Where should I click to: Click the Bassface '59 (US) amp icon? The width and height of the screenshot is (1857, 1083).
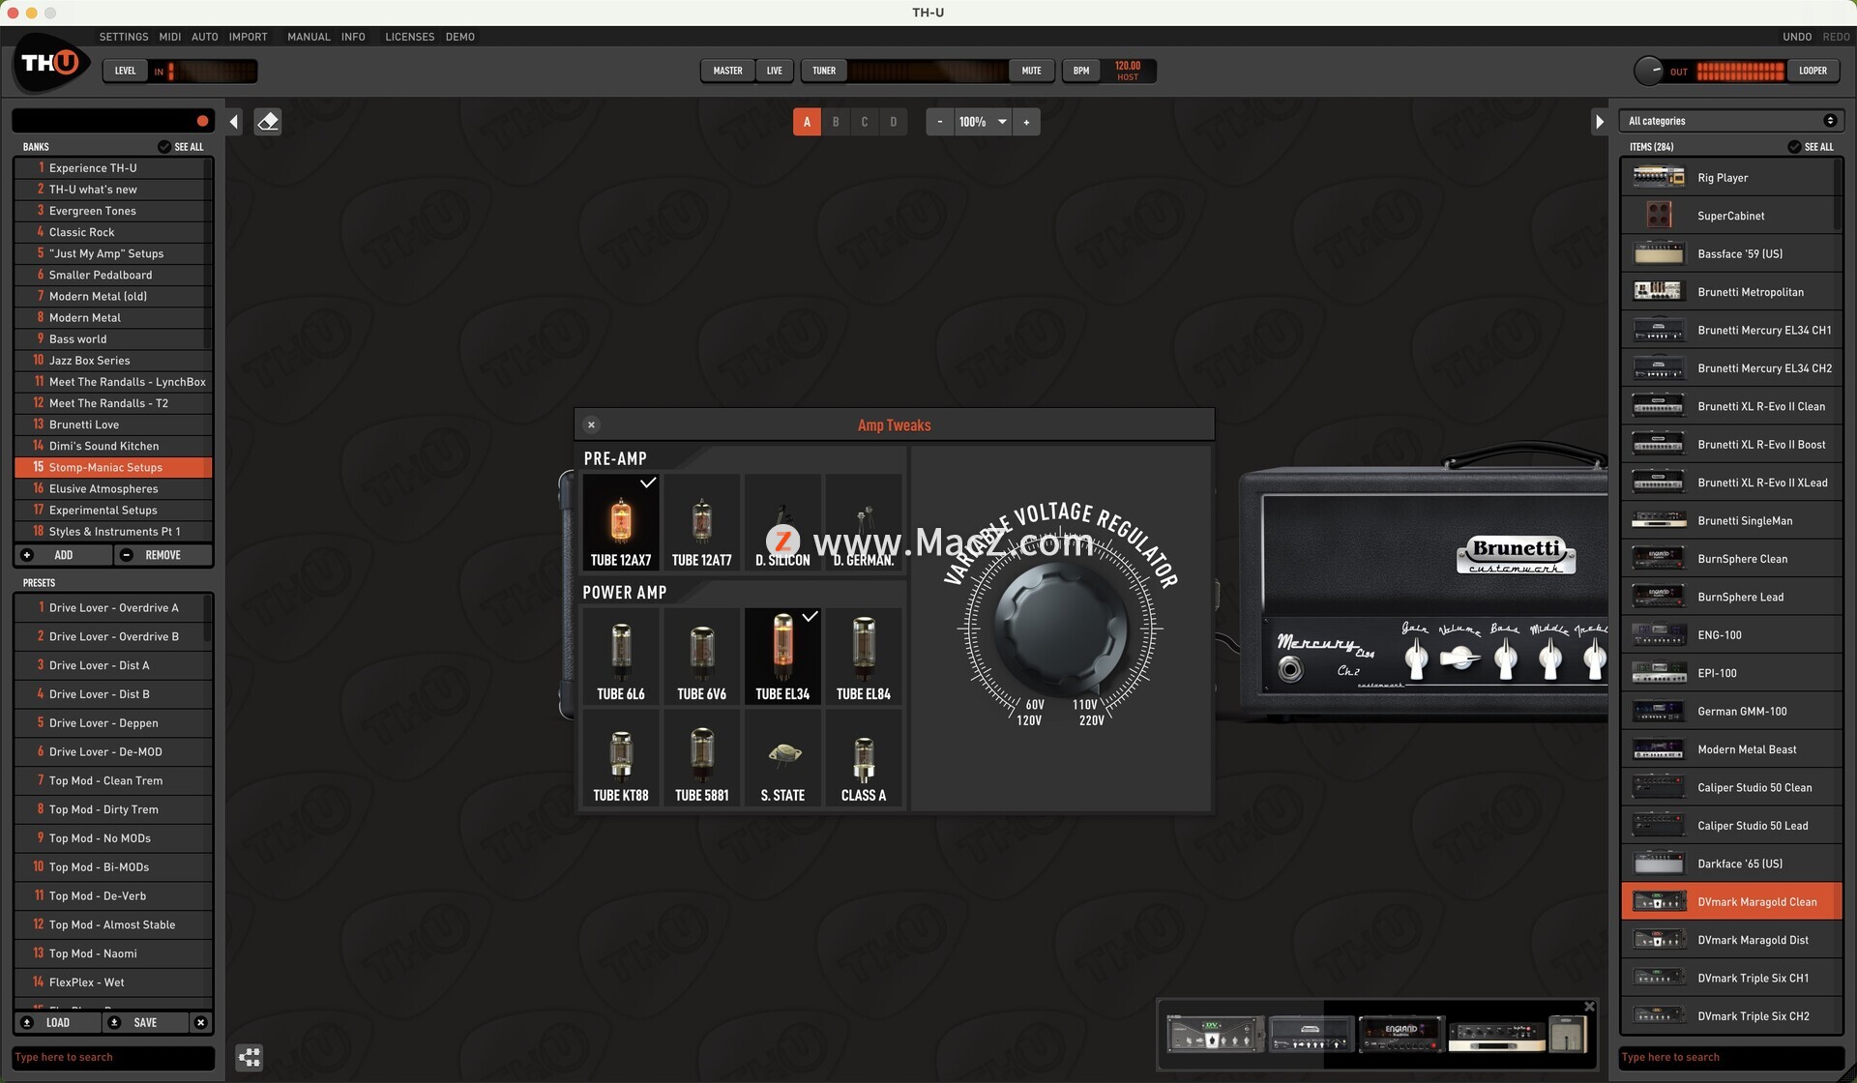tap(1658, 253)
